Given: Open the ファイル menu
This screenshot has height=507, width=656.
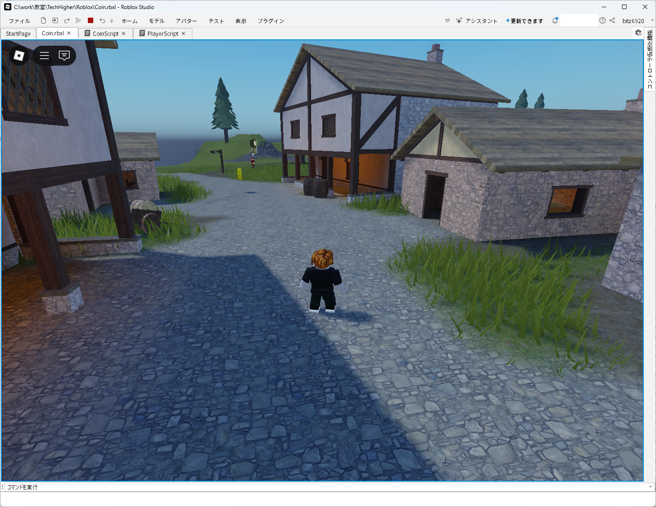Looking at the screenshot, I should coord(19,21).
